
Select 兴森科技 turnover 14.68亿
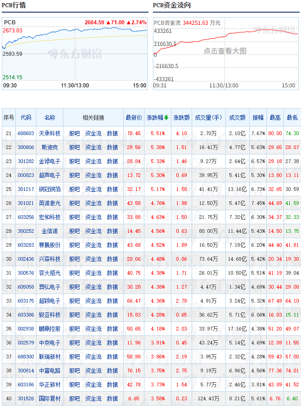237,259
